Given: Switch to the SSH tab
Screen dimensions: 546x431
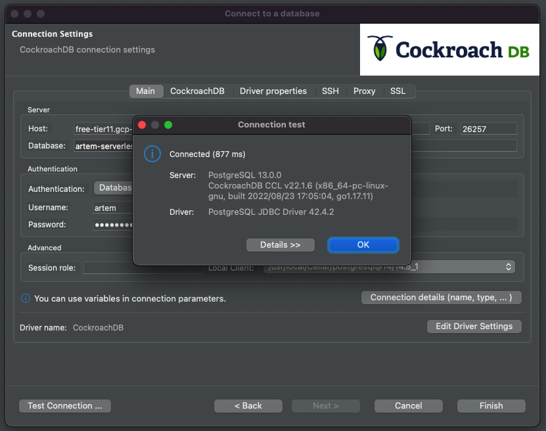Looking at the screenshot, I should click(x=330, y=91).
